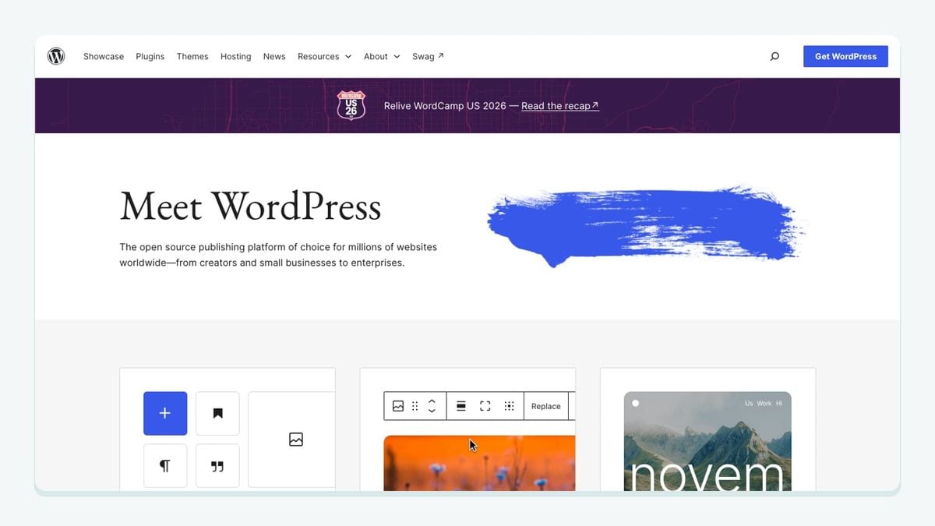Follow the Read the recap link
The height and width of the screenshot is (526, 935).
point(560,106)
